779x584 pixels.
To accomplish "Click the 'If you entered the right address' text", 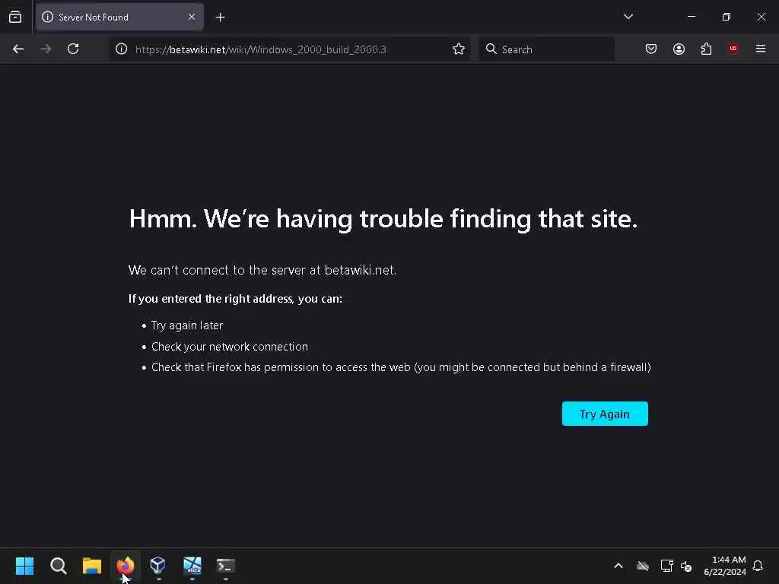I will tap(235, 298).
